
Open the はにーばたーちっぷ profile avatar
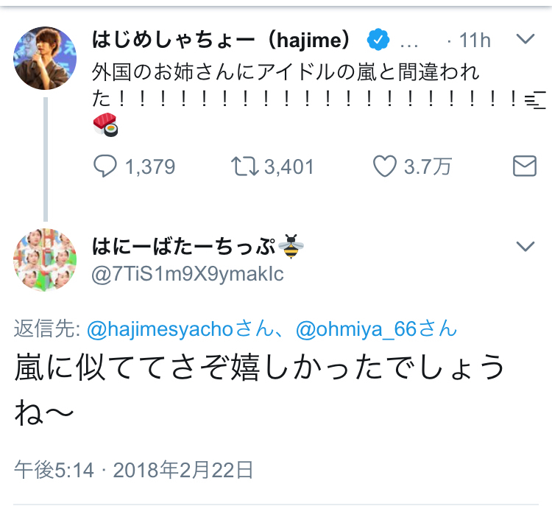coord(46,260)
